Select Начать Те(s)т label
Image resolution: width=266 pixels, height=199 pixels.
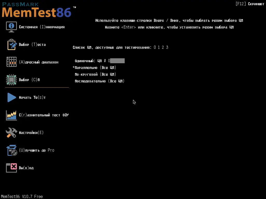tap(32, 97)
